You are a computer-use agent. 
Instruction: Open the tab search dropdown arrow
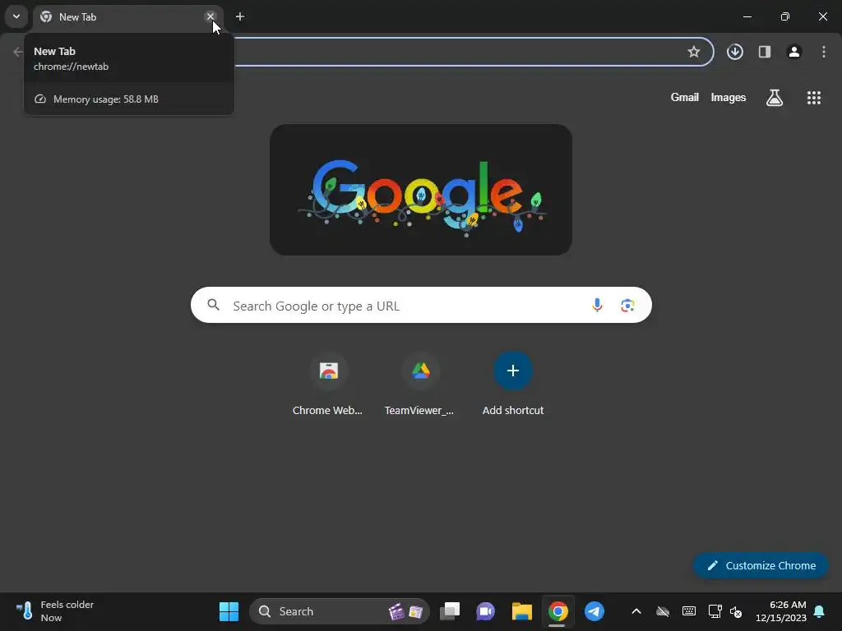[16, 16]
